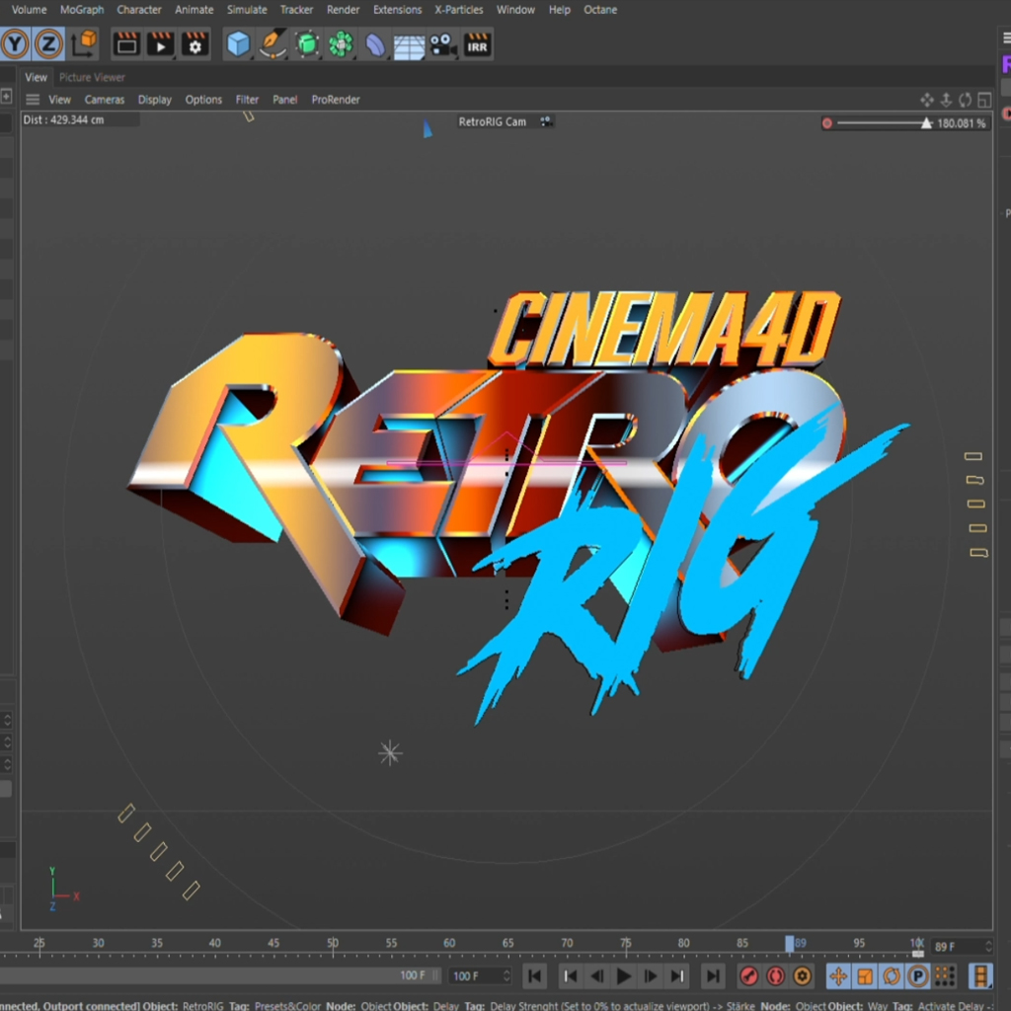Toggle Rotation keyframe recording
The width and height of the screenshot is (1011, 1011).
pyautogui.click(x=892, y=976)
